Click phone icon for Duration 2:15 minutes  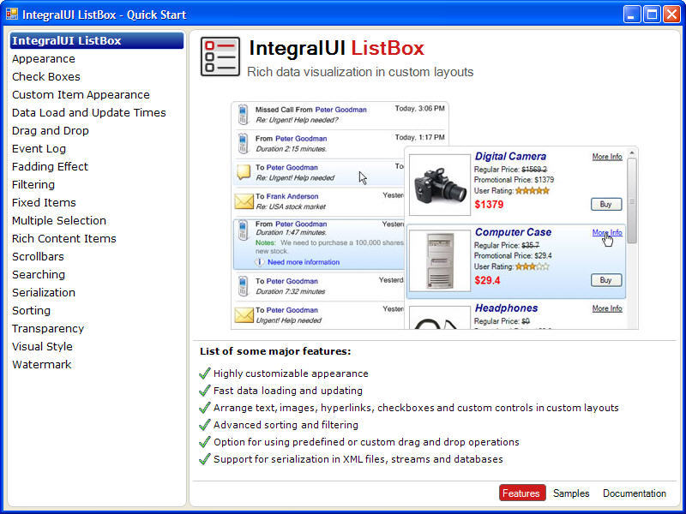point(243,144)
